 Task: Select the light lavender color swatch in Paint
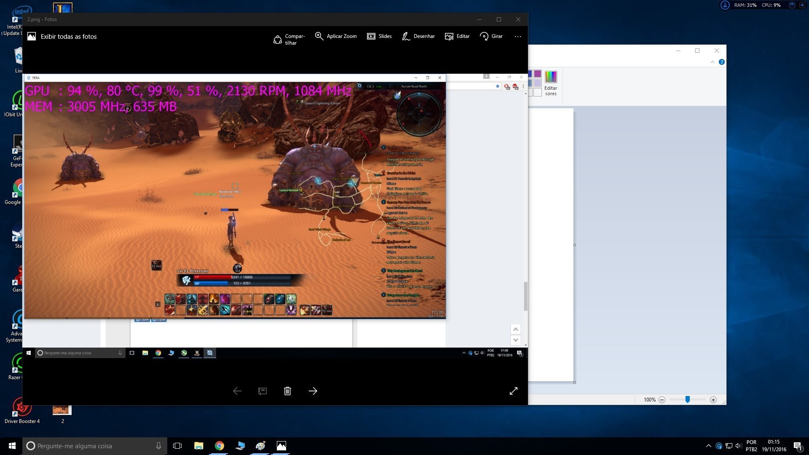coord(538,83)
